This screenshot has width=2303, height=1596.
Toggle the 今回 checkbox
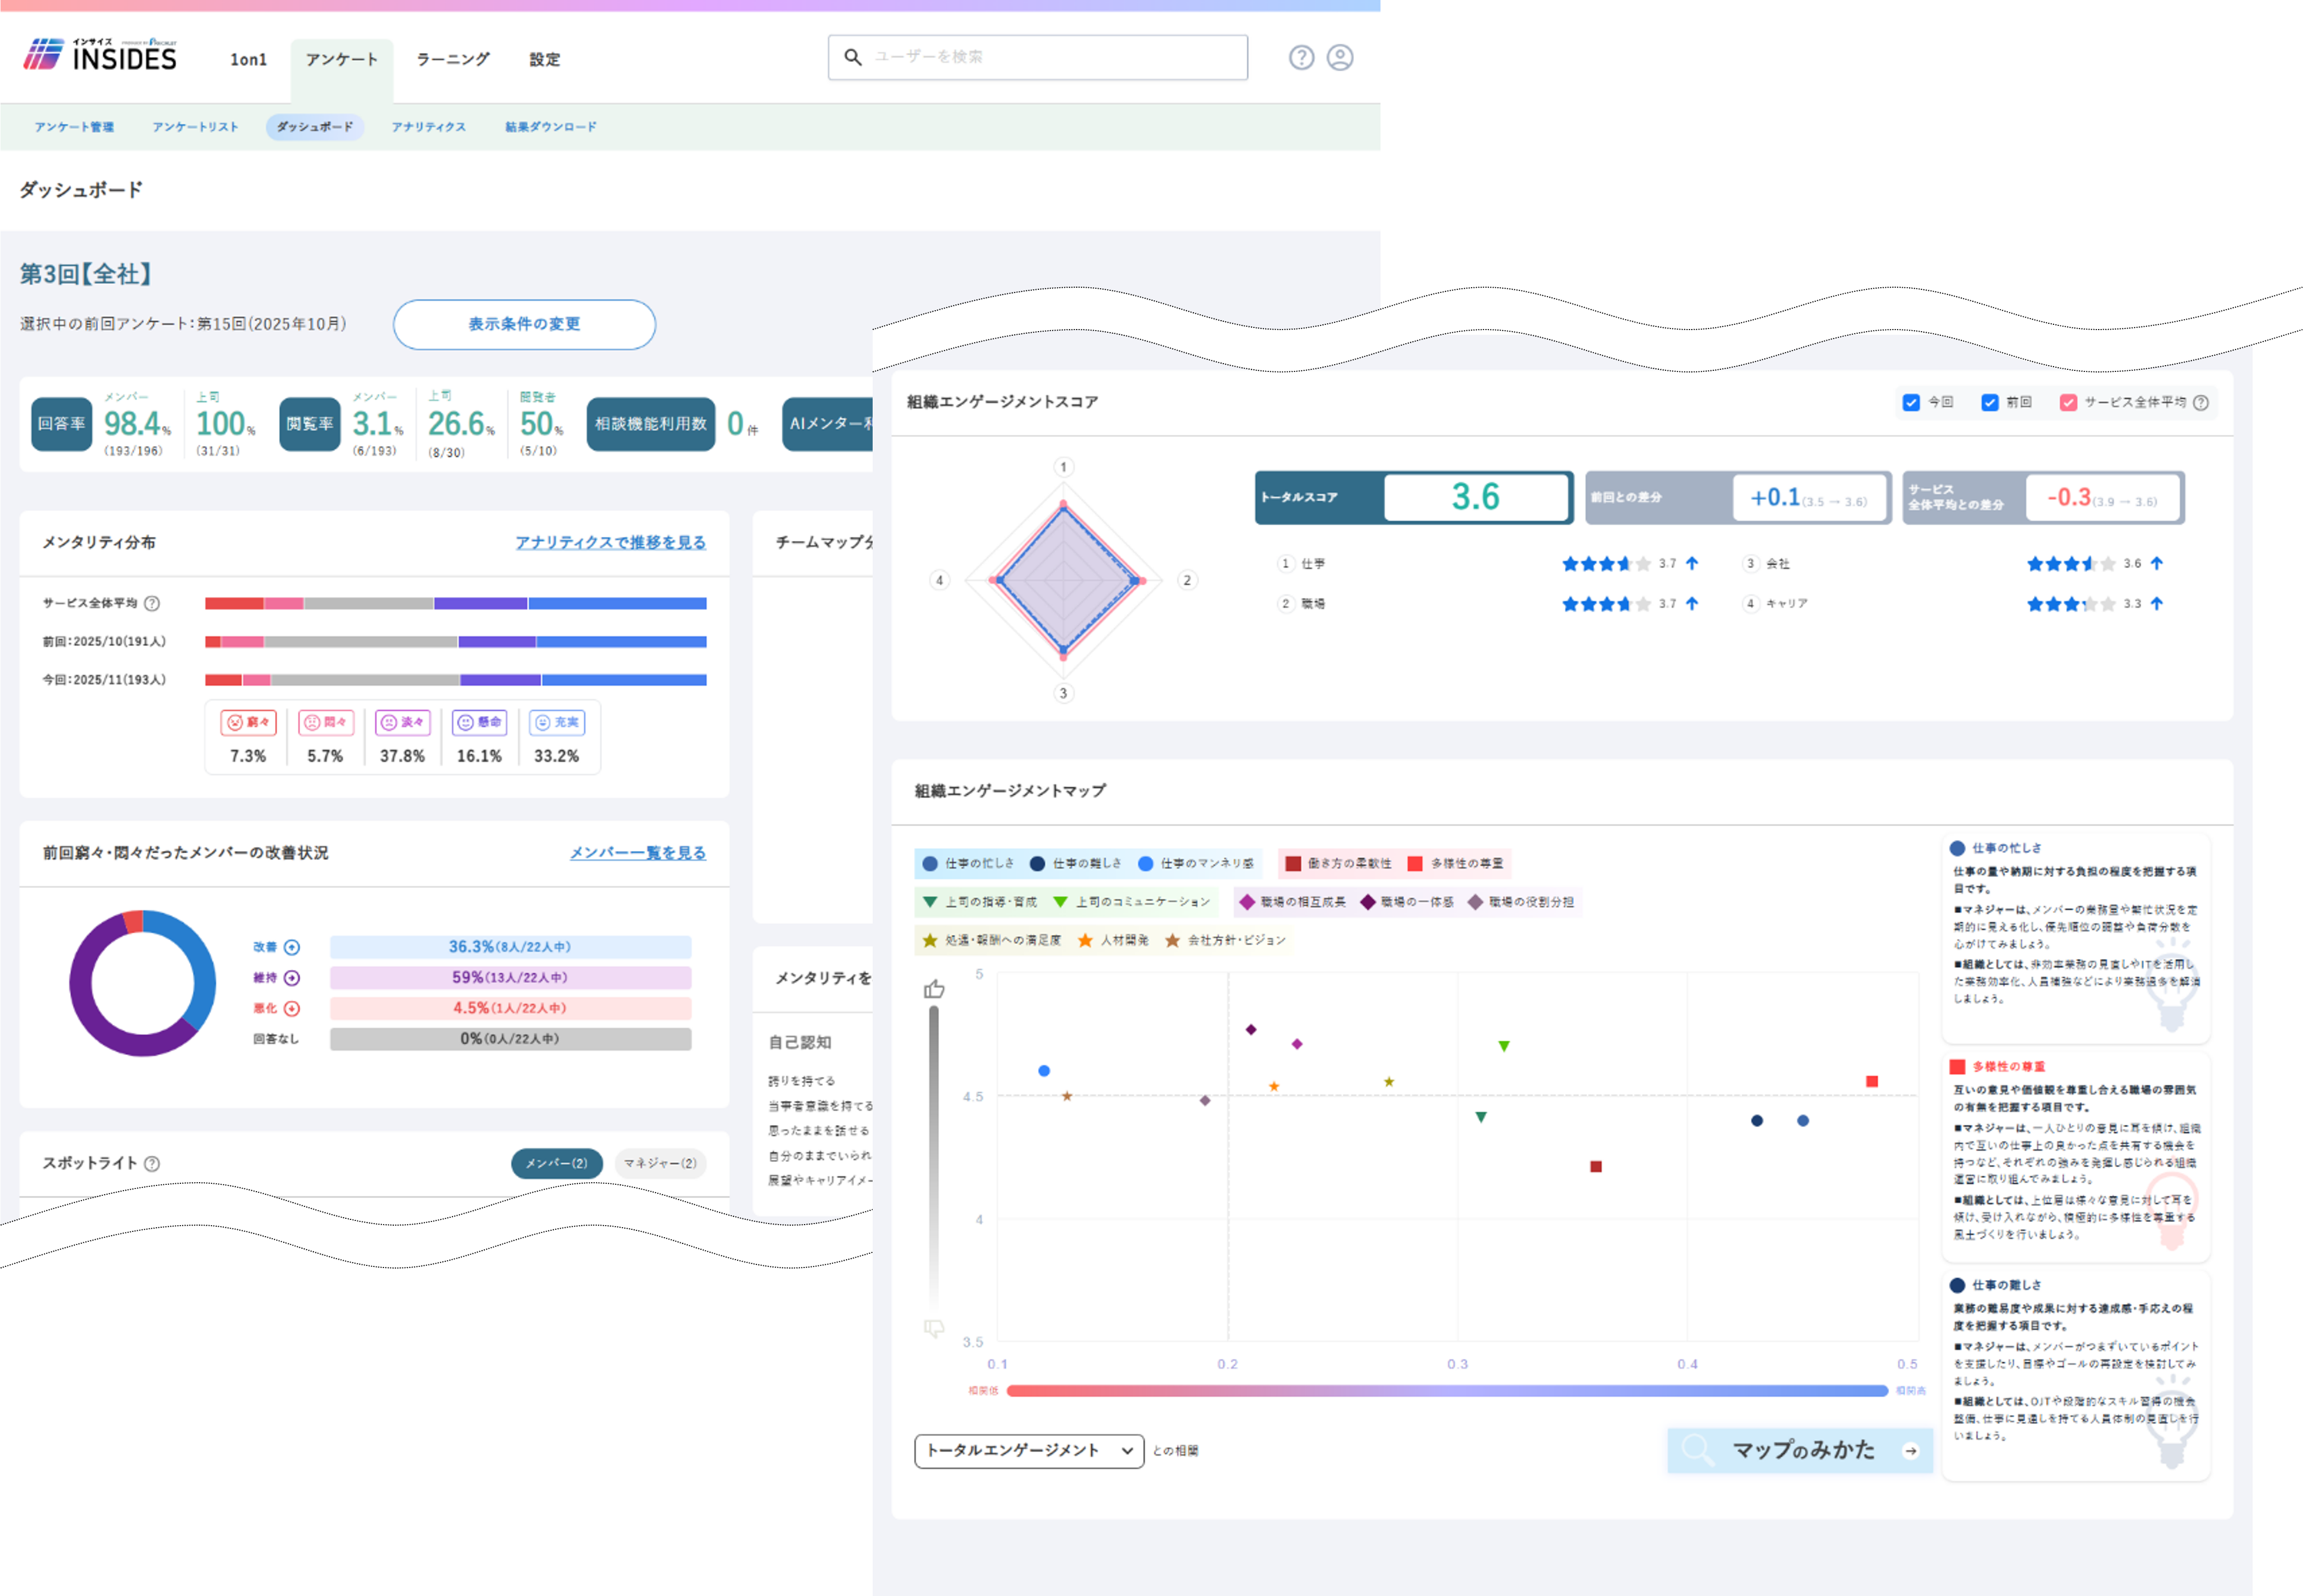1911,402
